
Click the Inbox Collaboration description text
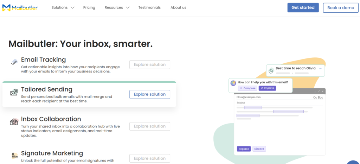[x=70, y=131]
